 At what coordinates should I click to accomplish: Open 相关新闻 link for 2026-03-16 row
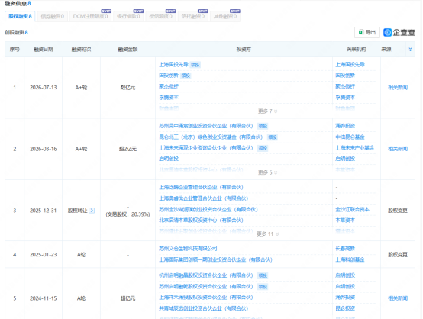[x=398, y=149]
